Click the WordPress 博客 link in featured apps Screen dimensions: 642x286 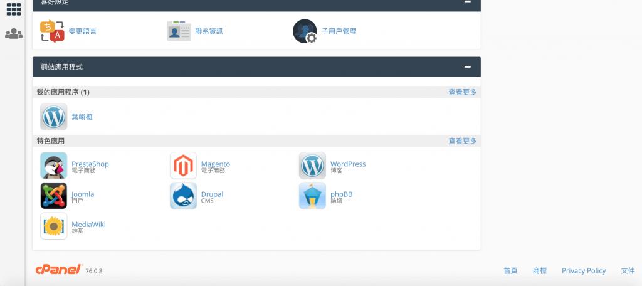point(347,164)
